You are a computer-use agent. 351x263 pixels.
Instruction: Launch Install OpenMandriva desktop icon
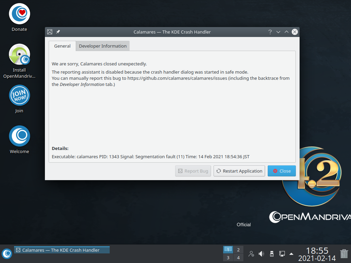coord(20,61)
